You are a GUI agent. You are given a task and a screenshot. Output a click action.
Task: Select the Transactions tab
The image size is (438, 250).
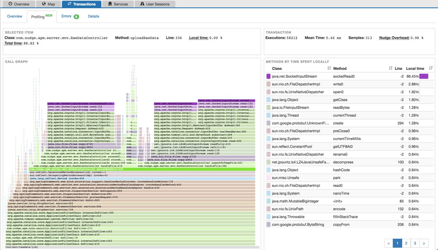(x=81, y=4)
